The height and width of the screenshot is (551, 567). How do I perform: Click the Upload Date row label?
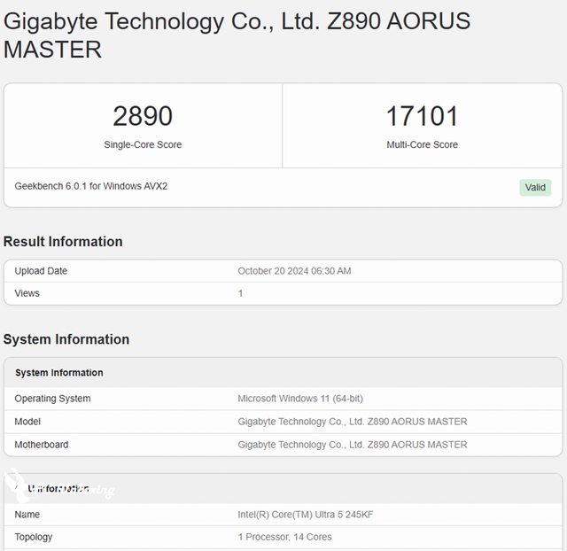pyautogui.click(x=41, y=271)
